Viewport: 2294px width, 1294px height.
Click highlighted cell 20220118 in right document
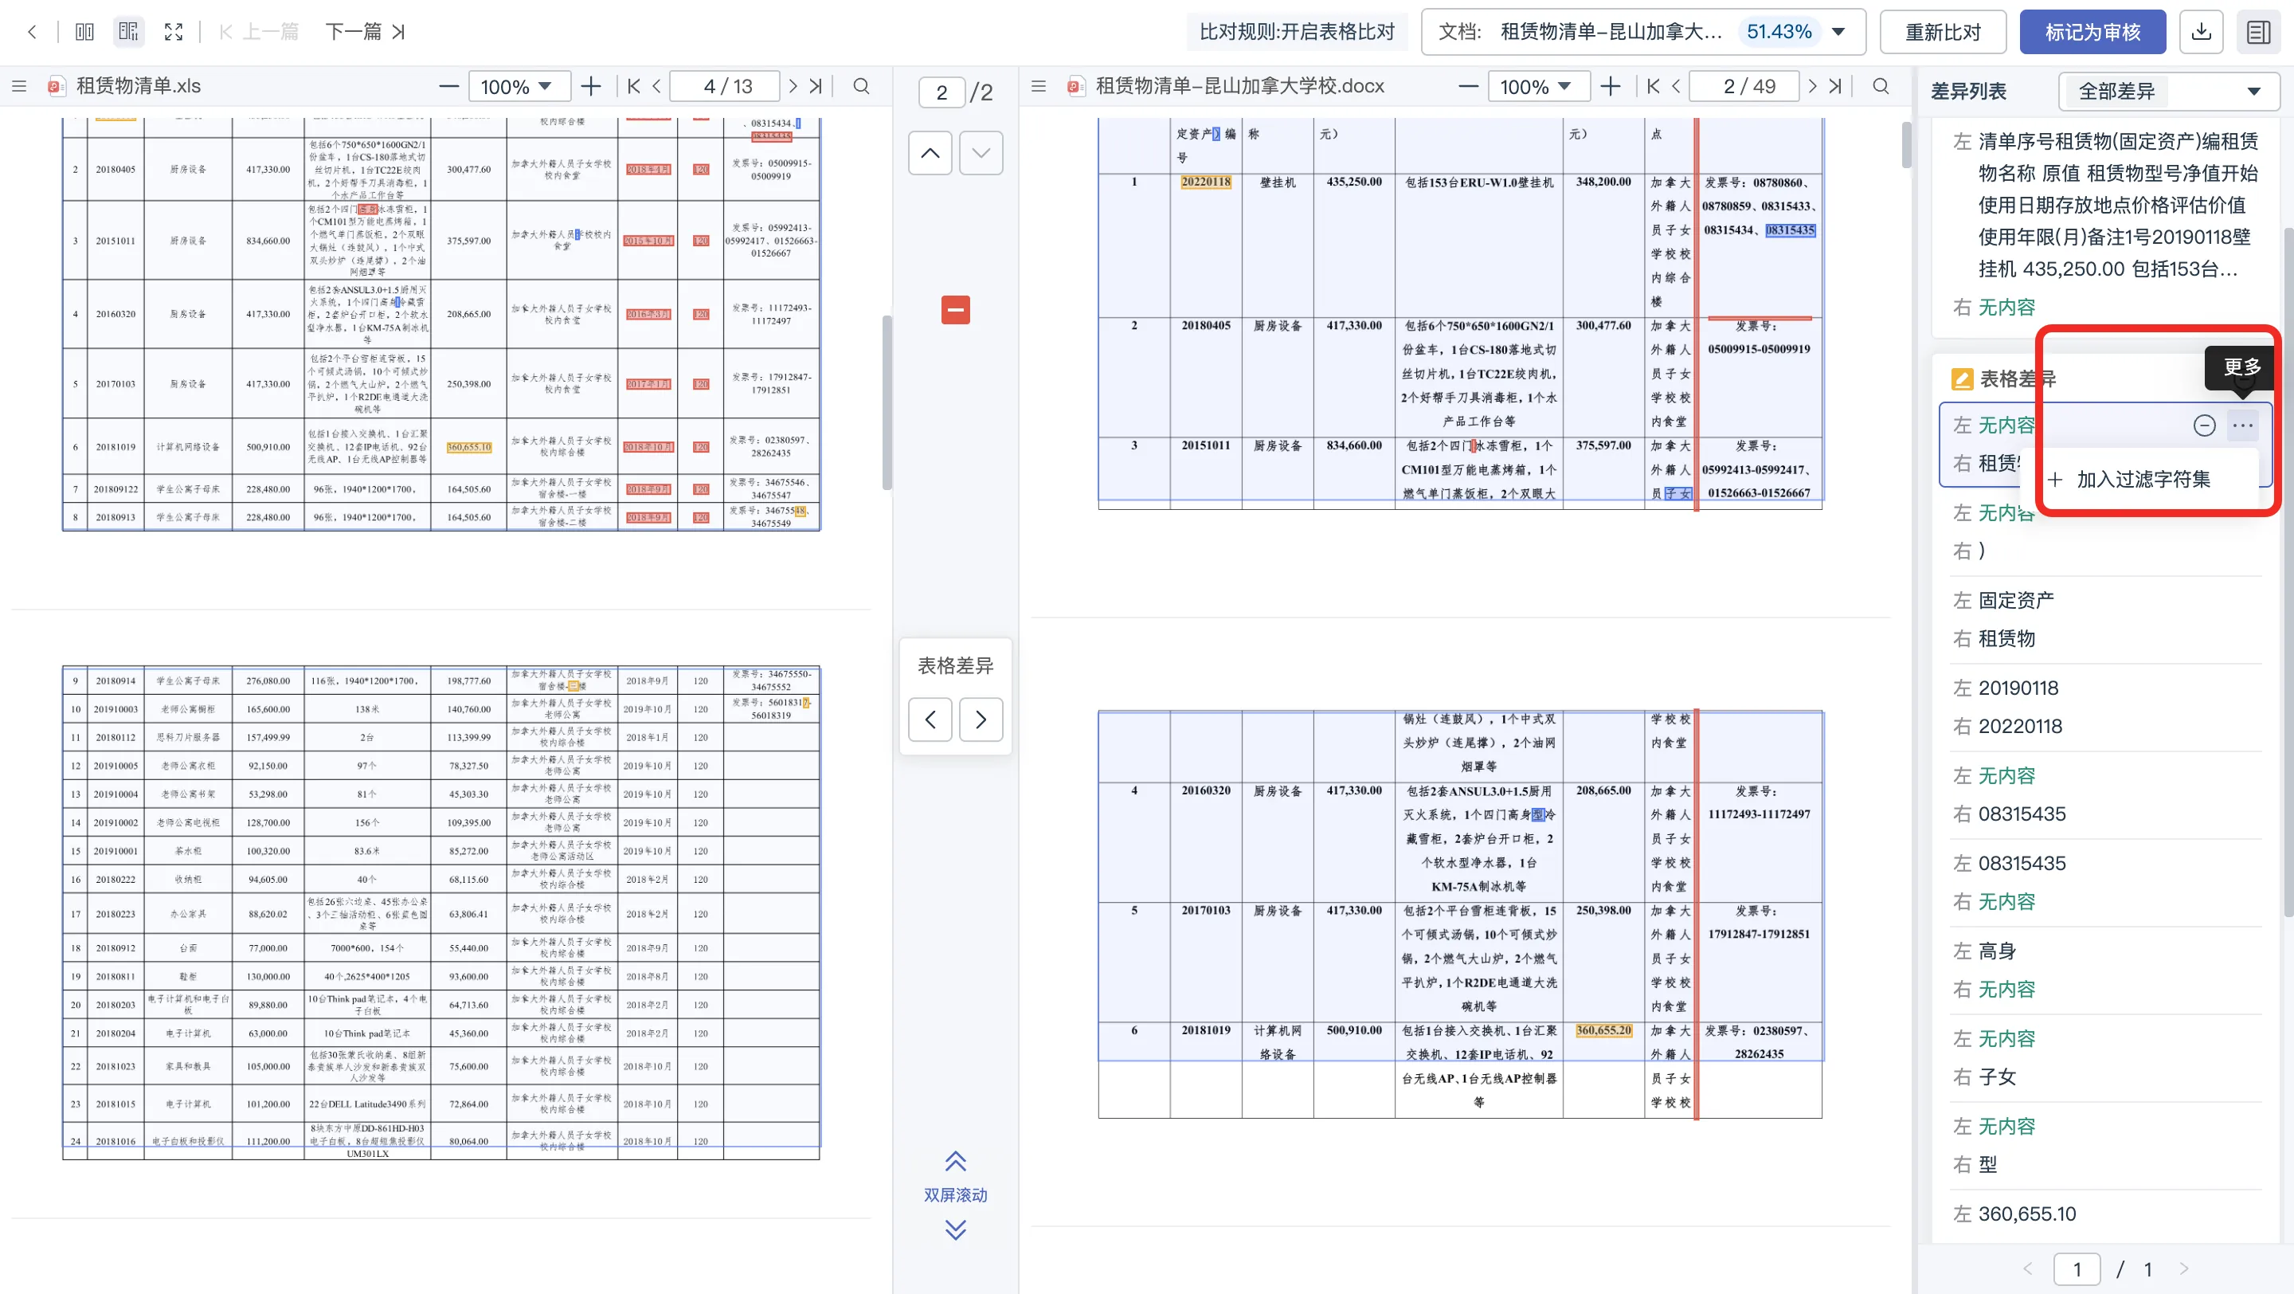[1206, 182]
